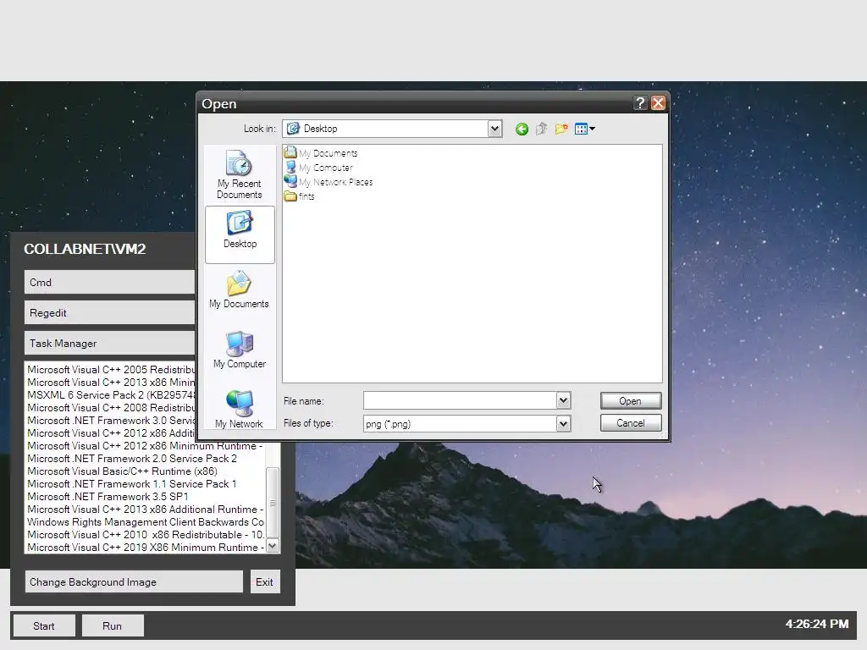Expand the File name dropdown arrow
867x650 pixels.
tap(563, 400)
